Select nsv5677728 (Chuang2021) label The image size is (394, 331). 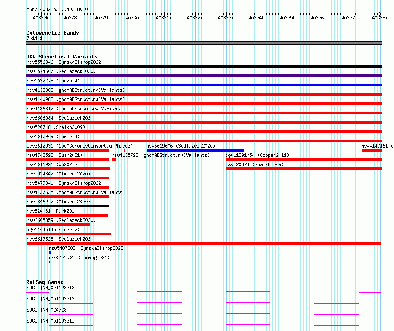point(79,257)
